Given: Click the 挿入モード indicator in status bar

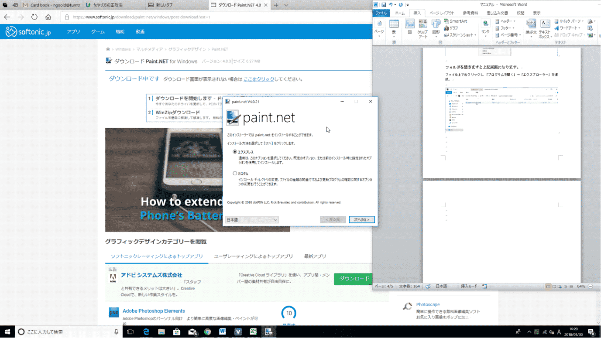Looking at the screenshot, I should [x=469, y=287].
